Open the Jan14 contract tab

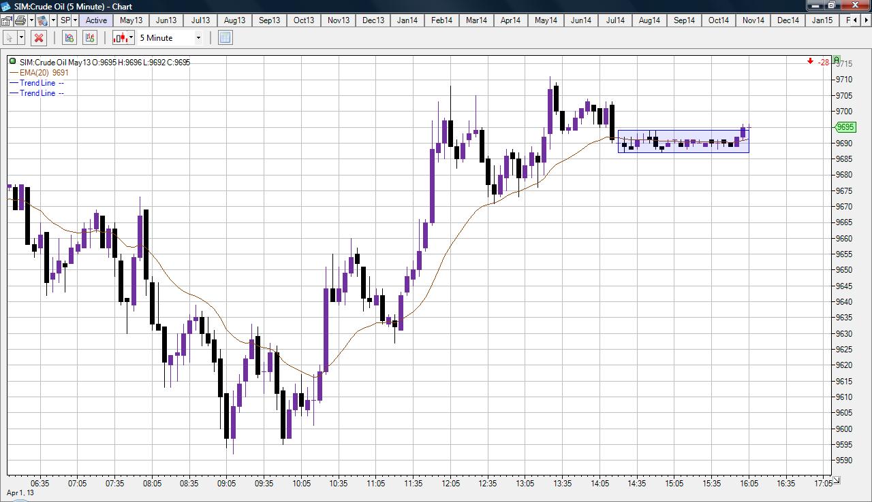pos(407,20)
